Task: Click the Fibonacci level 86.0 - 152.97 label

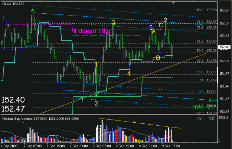Action: (x=207, y=21)
